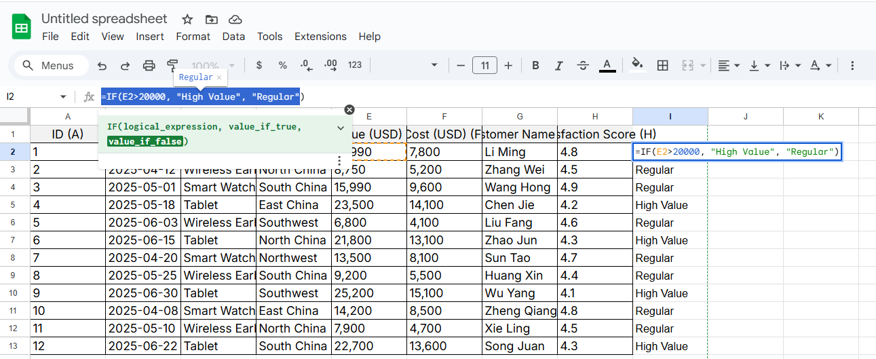Click the Redo arrow in toolbar
Viewport: 876px width, 359px height.
[125, 66]
